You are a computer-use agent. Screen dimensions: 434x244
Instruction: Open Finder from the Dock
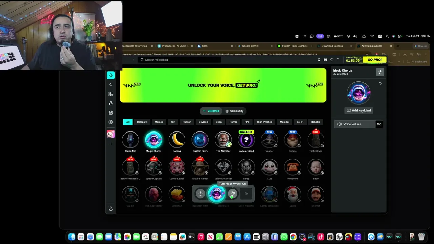(x=72, y=237)
